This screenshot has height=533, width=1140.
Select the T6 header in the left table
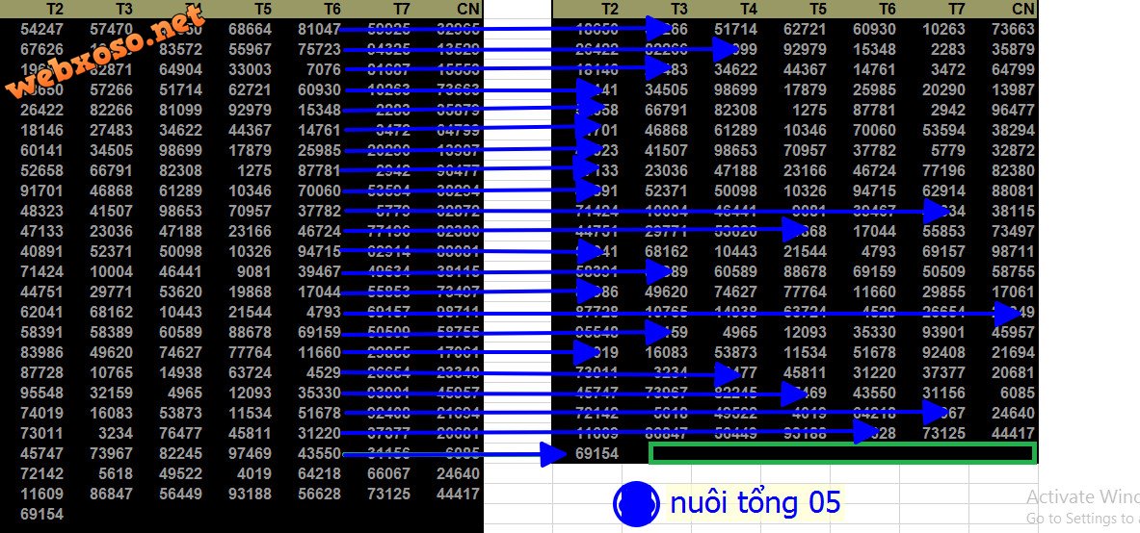(x=331, y=9)
